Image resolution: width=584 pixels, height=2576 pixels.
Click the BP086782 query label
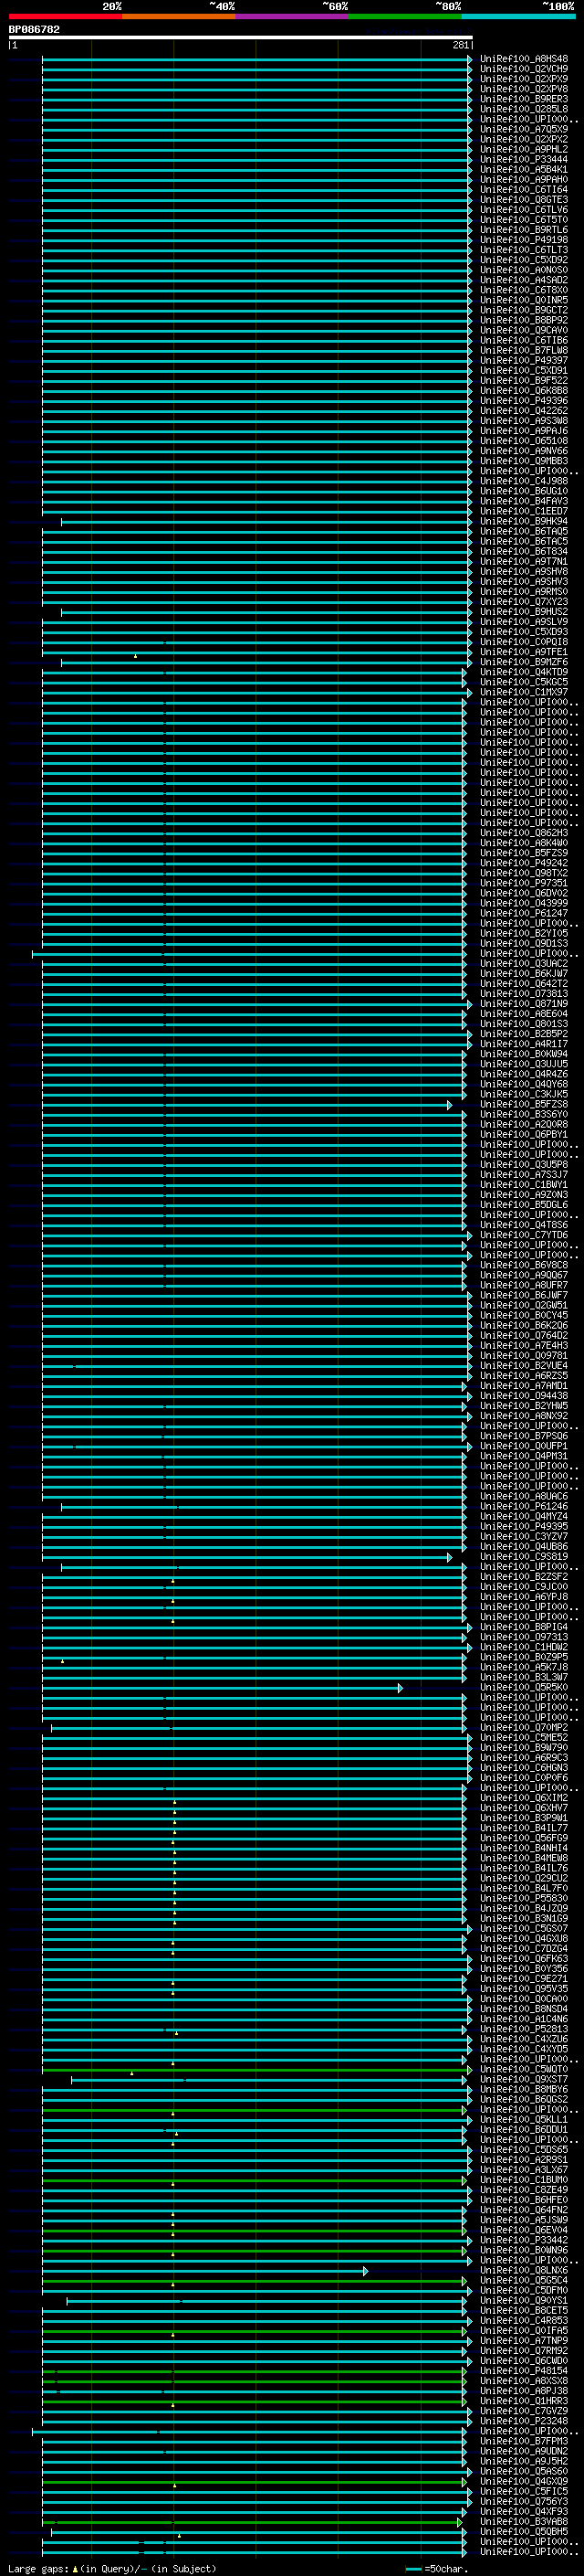[x=34, y=30]
